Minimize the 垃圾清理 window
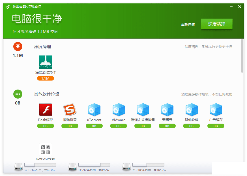 (x=231, y=7)
